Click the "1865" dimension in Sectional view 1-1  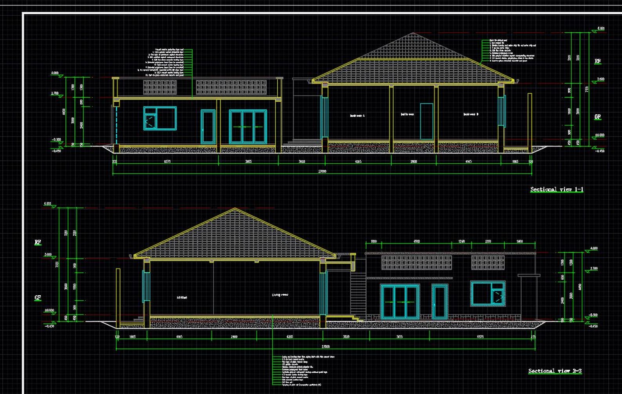515,161
